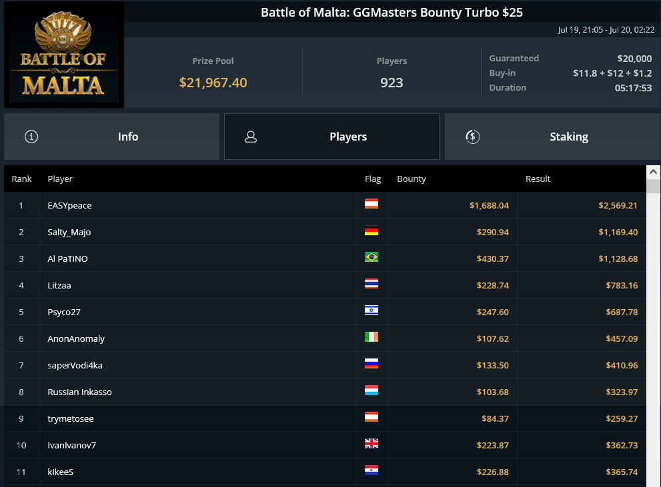Click the Austrian flag next to EASYpeace

coord(372,204)
